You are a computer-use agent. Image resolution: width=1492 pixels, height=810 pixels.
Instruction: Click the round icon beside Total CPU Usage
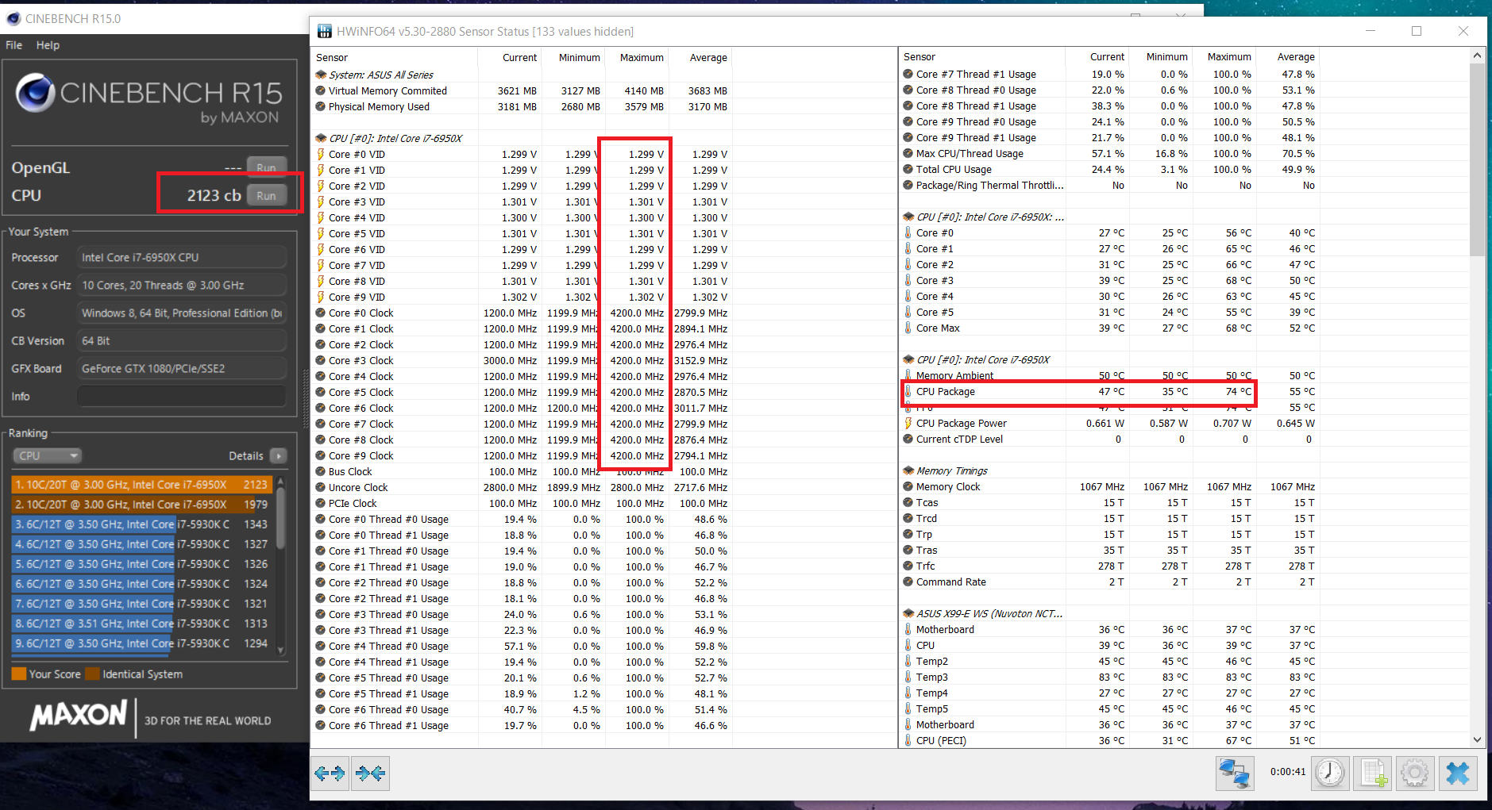tap(908, 169)
